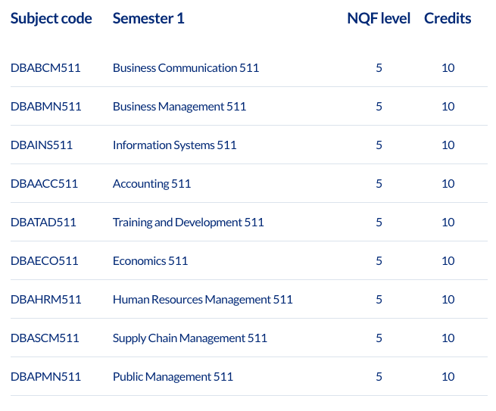Click Training and Development 511 entry
This screenshot has height=411, width=496.
pos(189,223)
